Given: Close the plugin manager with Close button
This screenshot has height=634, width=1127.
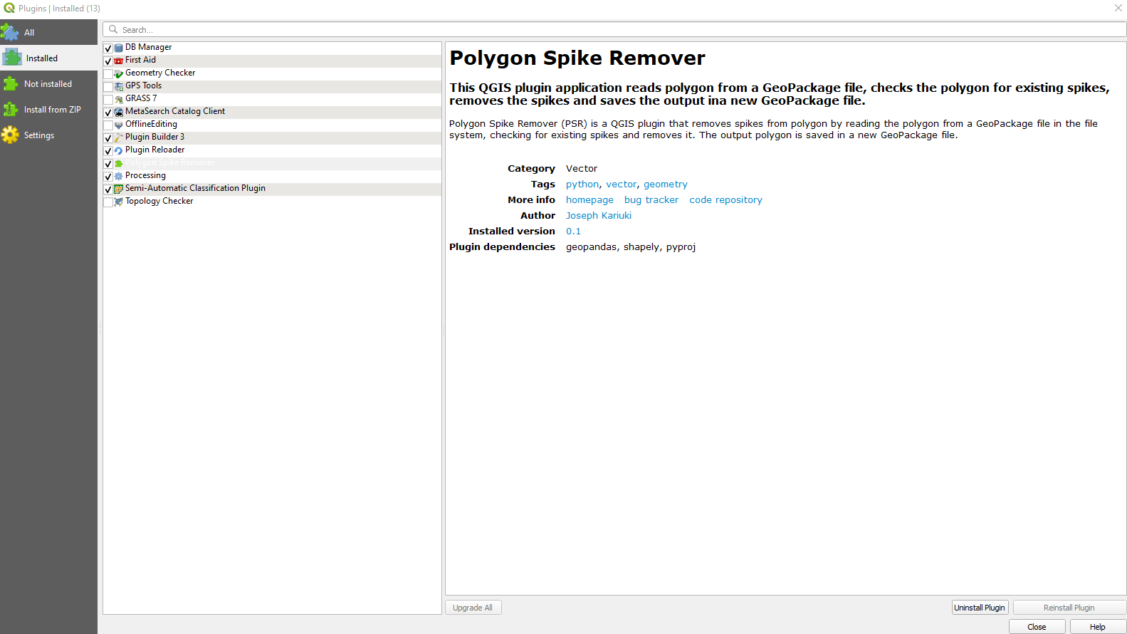Looking at the screenshot, I should coord(1037,627).
